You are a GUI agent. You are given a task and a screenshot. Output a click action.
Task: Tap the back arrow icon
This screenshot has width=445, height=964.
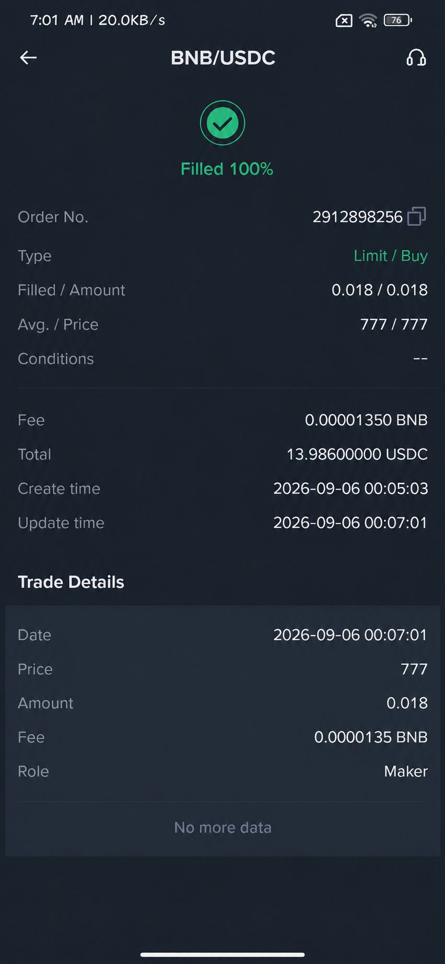pyautogui.click(x=28, y=57)
